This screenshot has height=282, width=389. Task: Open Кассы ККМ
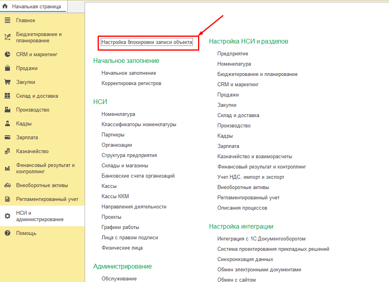115,196
